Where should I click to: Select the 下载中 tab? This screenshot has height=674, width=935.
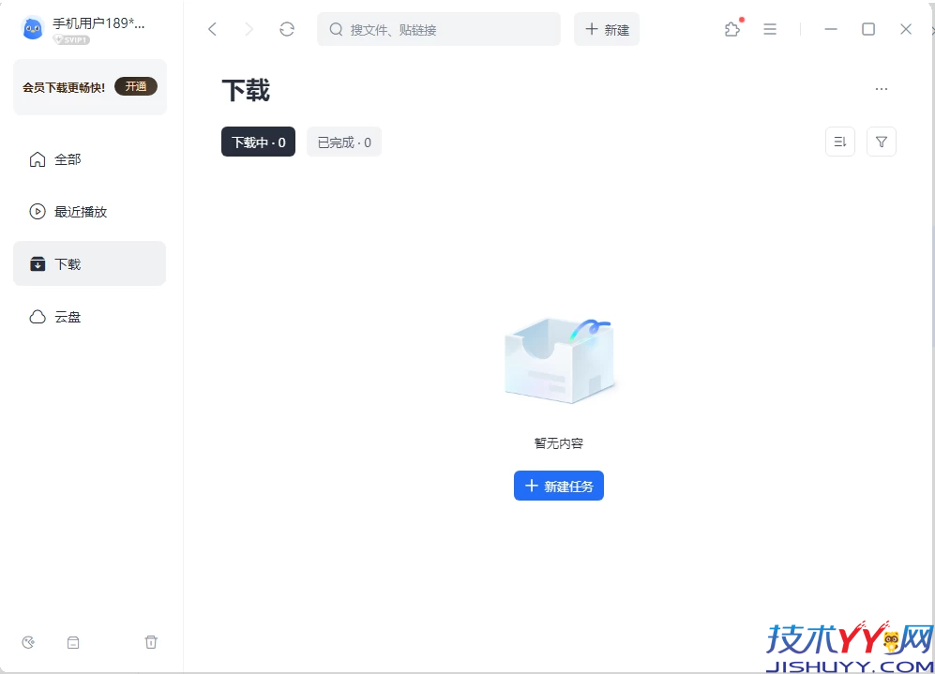[x=258, y=142]
